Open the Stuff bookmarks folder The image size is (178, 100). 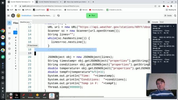[10, 10]
